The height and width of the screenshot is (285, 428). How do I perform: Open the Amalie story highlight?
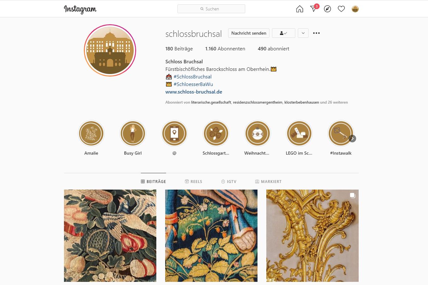point(91,133)
